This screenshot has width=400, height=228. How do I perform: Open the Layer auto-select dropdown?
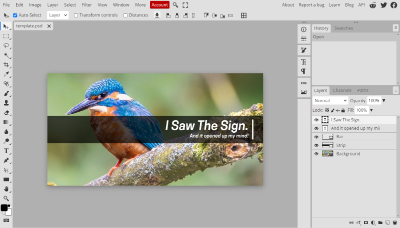[x=58, y=15]
